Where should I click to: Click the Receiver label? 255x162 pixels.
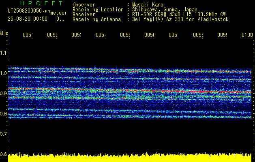84,15
